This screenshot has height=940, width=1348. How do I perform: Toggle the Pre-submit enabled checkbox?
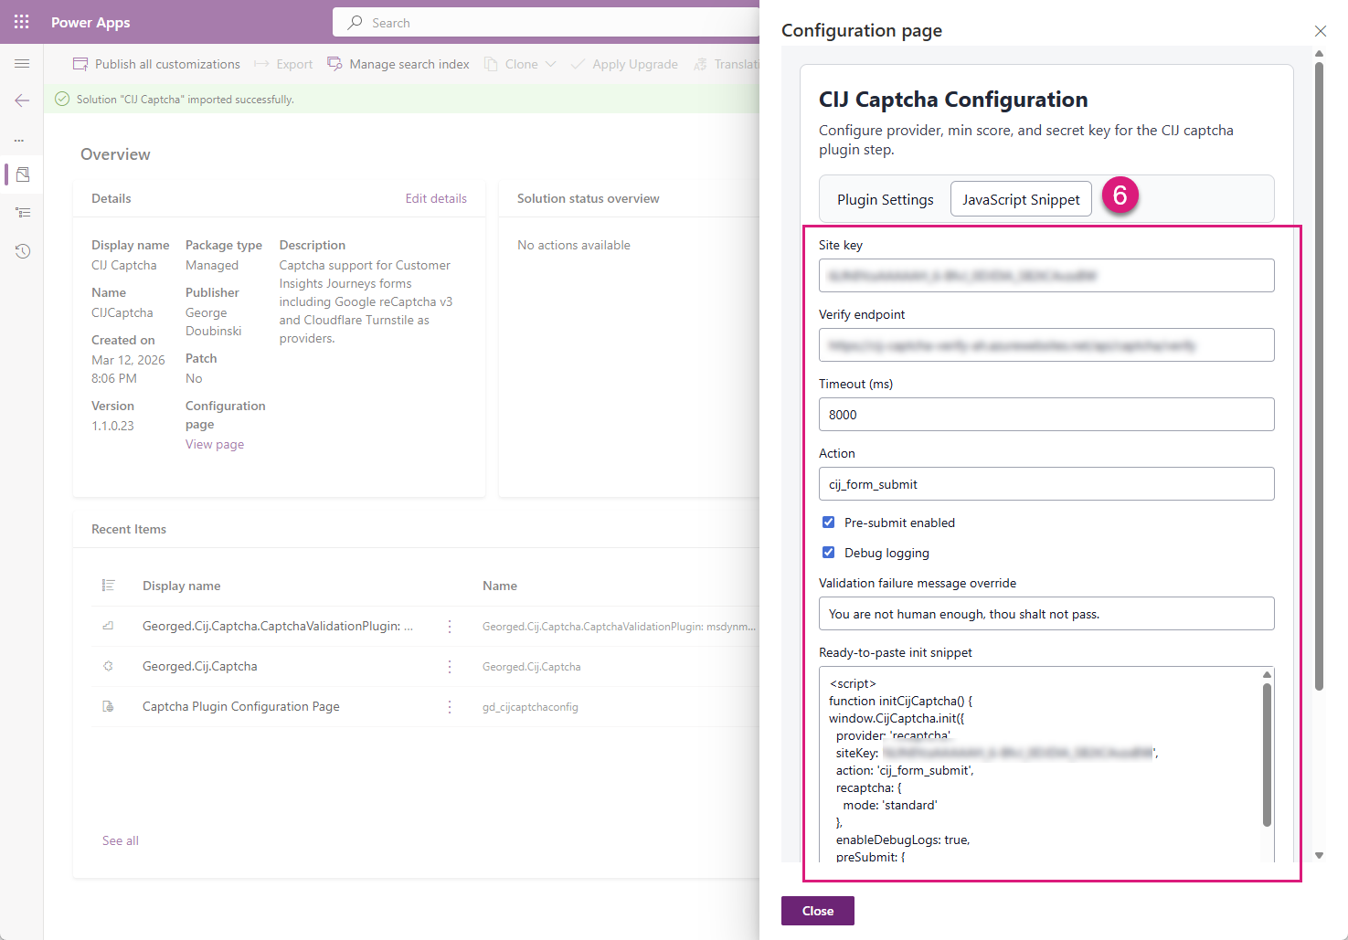[828, 523]
